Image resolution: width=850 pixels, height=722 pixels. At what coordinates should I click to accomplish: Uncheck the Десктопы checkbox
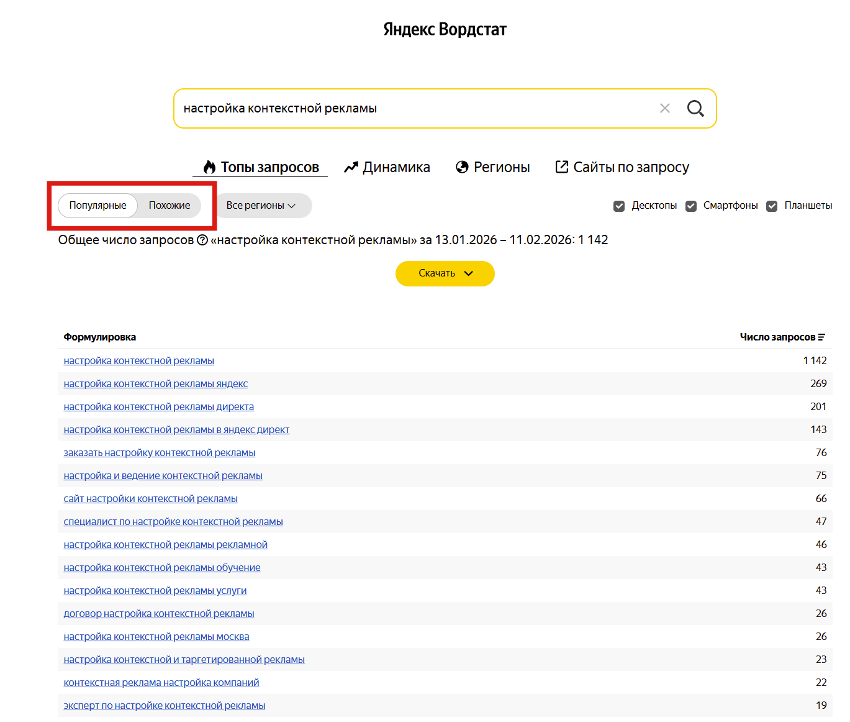(619, 206)
